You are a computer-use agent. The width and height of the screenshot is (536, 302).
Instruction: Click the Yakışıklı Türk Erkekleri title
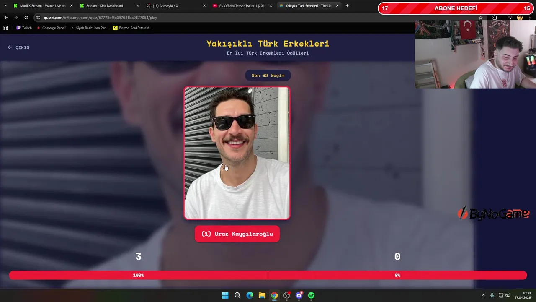tap(268, 44)
